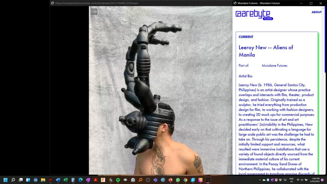This screenshot has height=184, width=327.
Task: Show hidden system tray icons
Action: click(260, 180)
